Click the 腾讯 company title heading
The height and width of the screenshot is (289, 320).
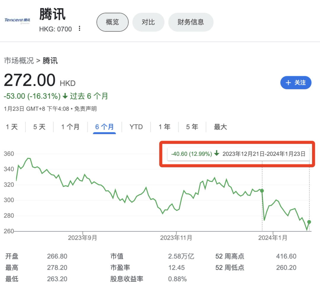tap(52, 14)
